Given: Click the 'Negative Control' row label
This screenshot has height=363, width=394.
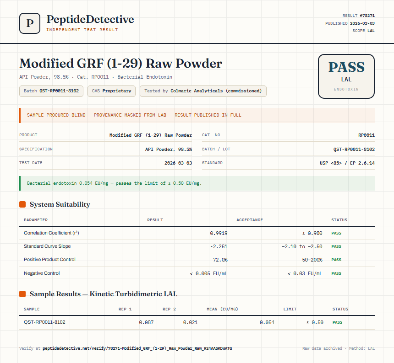Looking at the screenshot, I should pyautogui.click(x=42, y=273).
